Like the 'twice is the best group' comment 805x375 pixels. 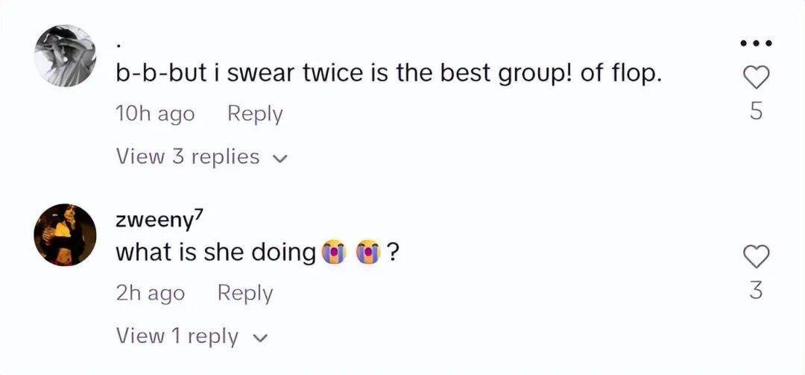coord(757,76)
